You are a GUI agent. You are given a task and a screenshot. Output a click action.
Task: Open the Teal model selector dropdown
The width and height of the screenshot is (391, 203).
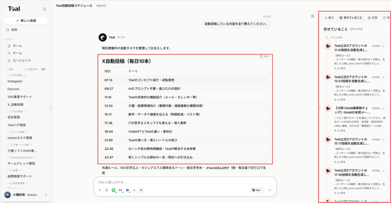pos(257,190)
